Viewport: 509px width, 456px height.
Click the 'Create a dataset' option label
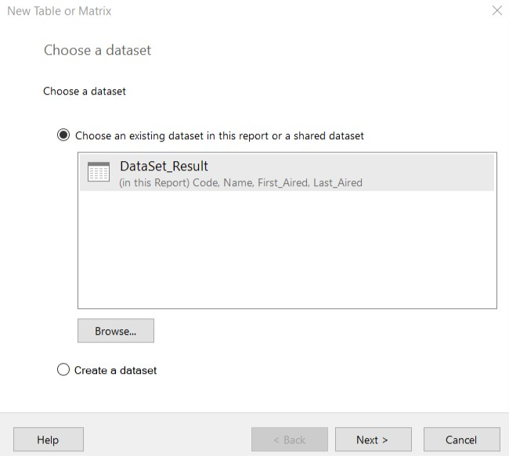tap(115, 370)
